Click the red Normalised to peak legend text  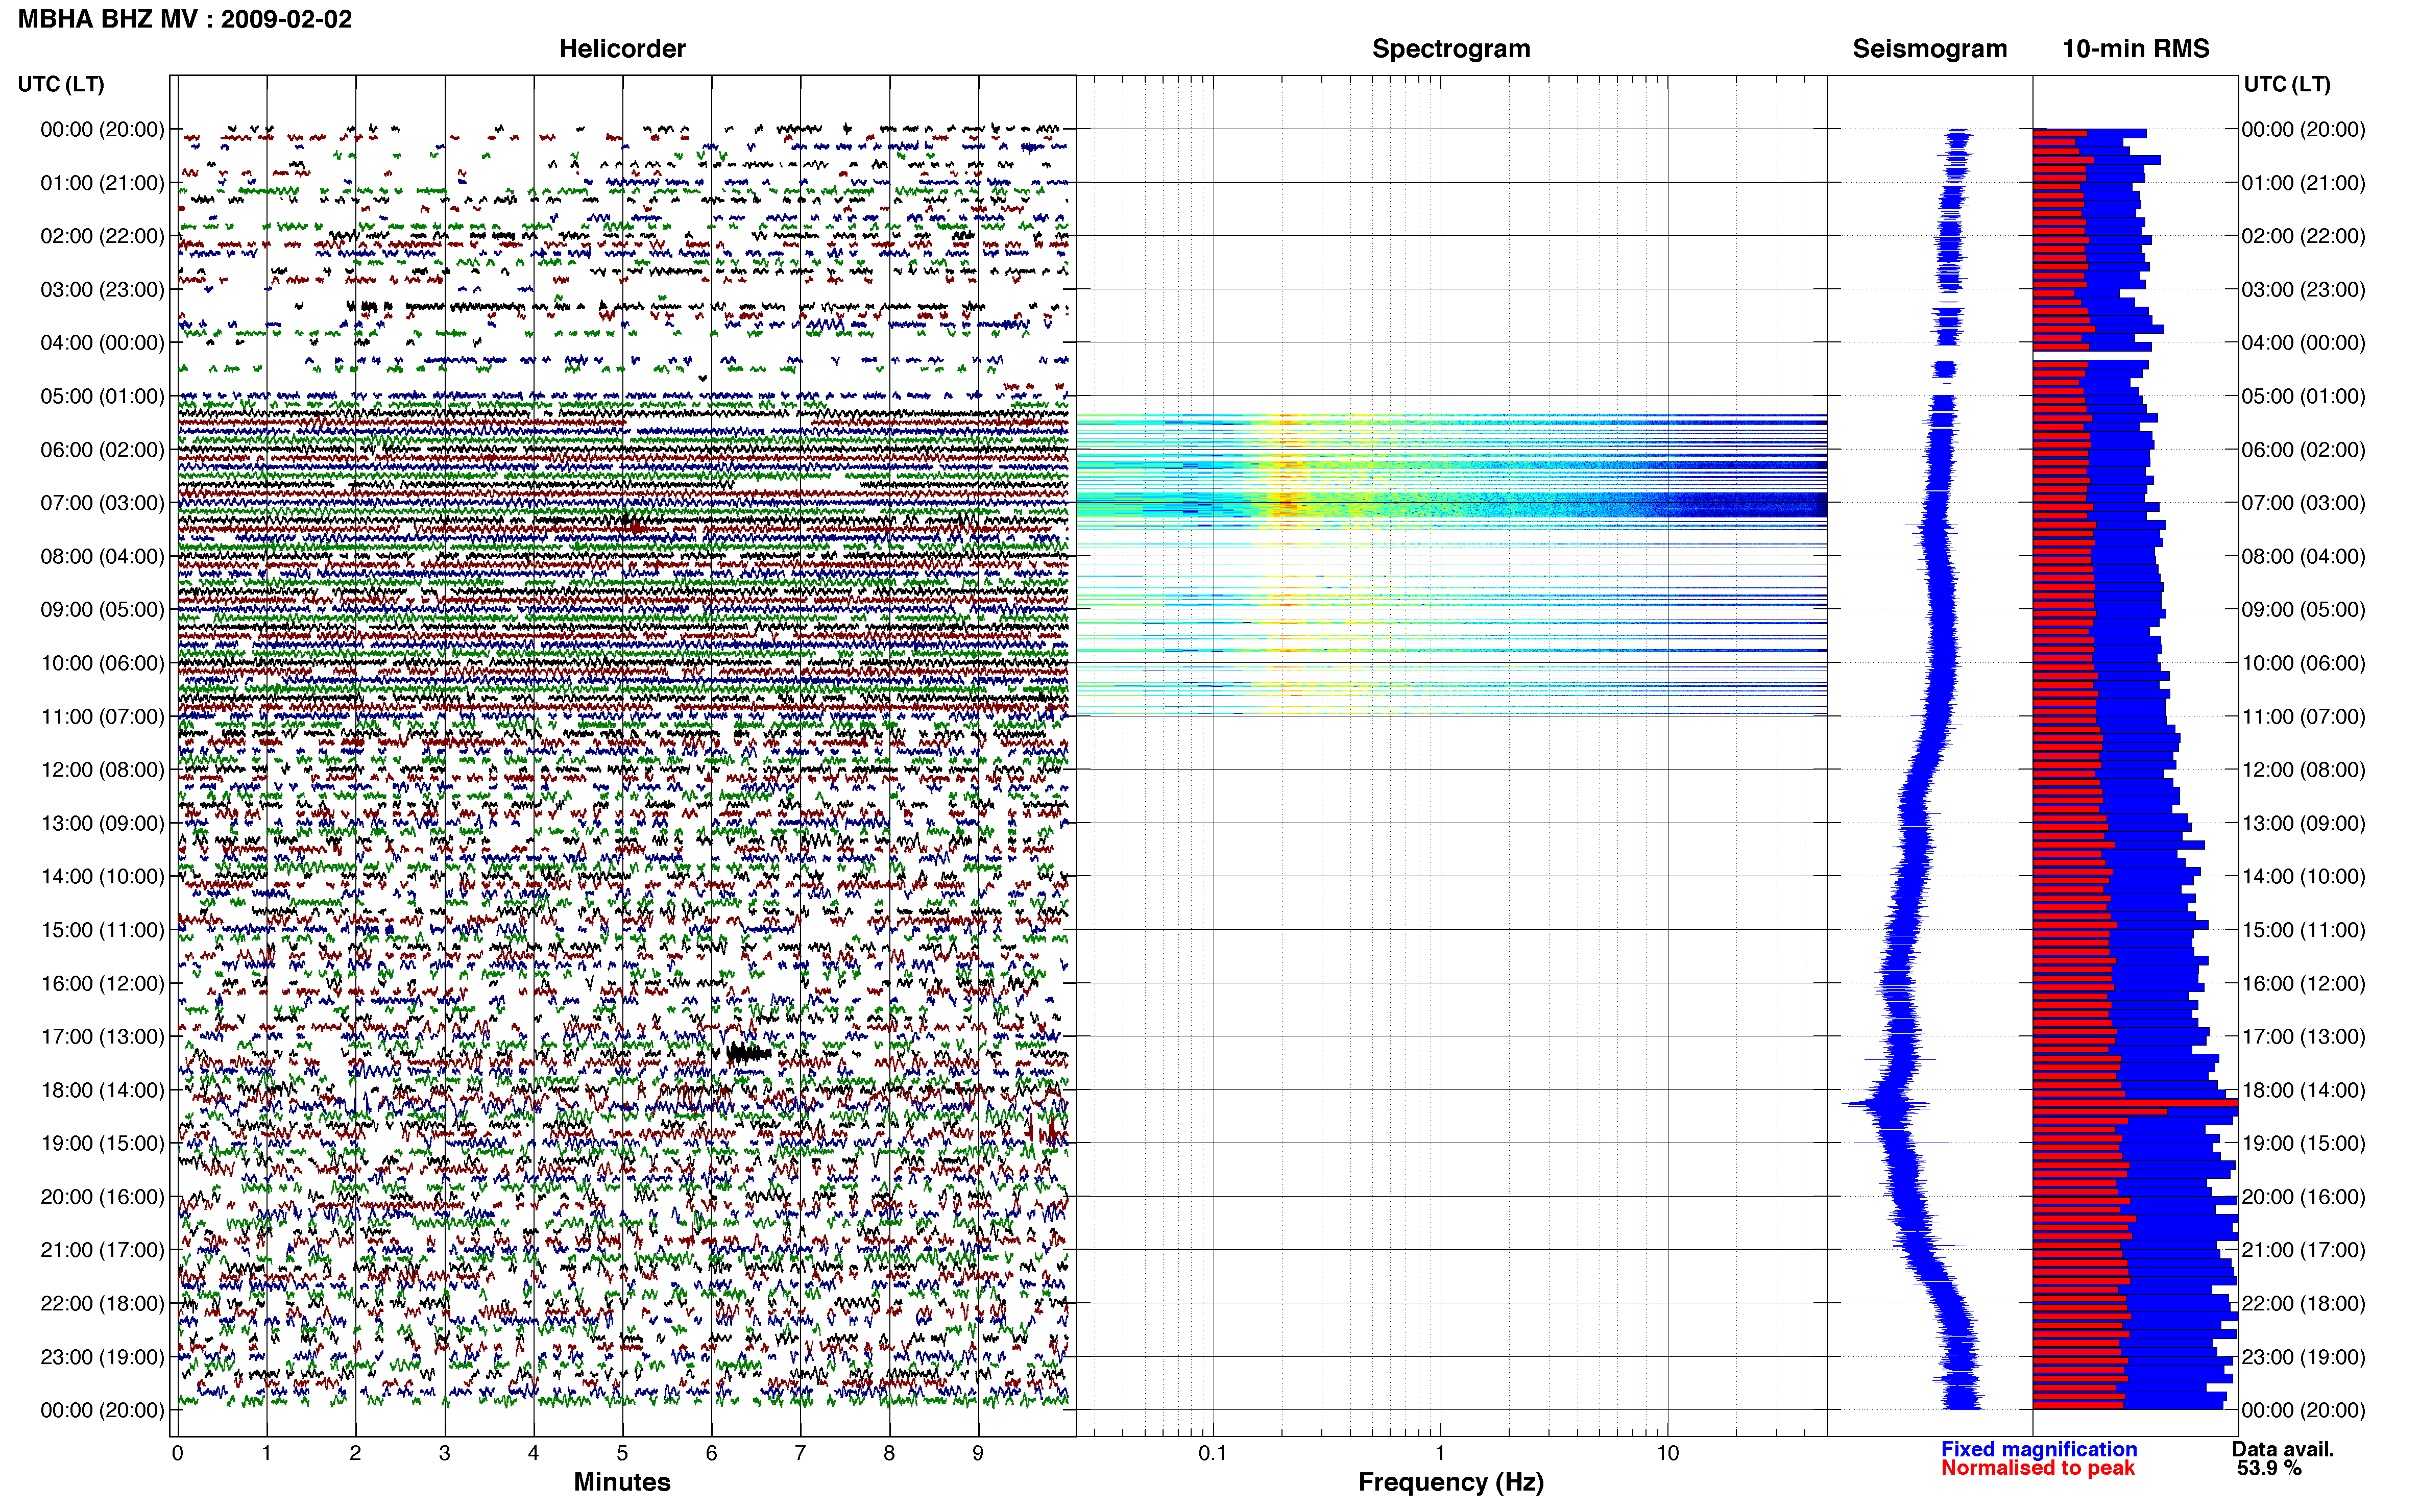pos(2038,1468)
